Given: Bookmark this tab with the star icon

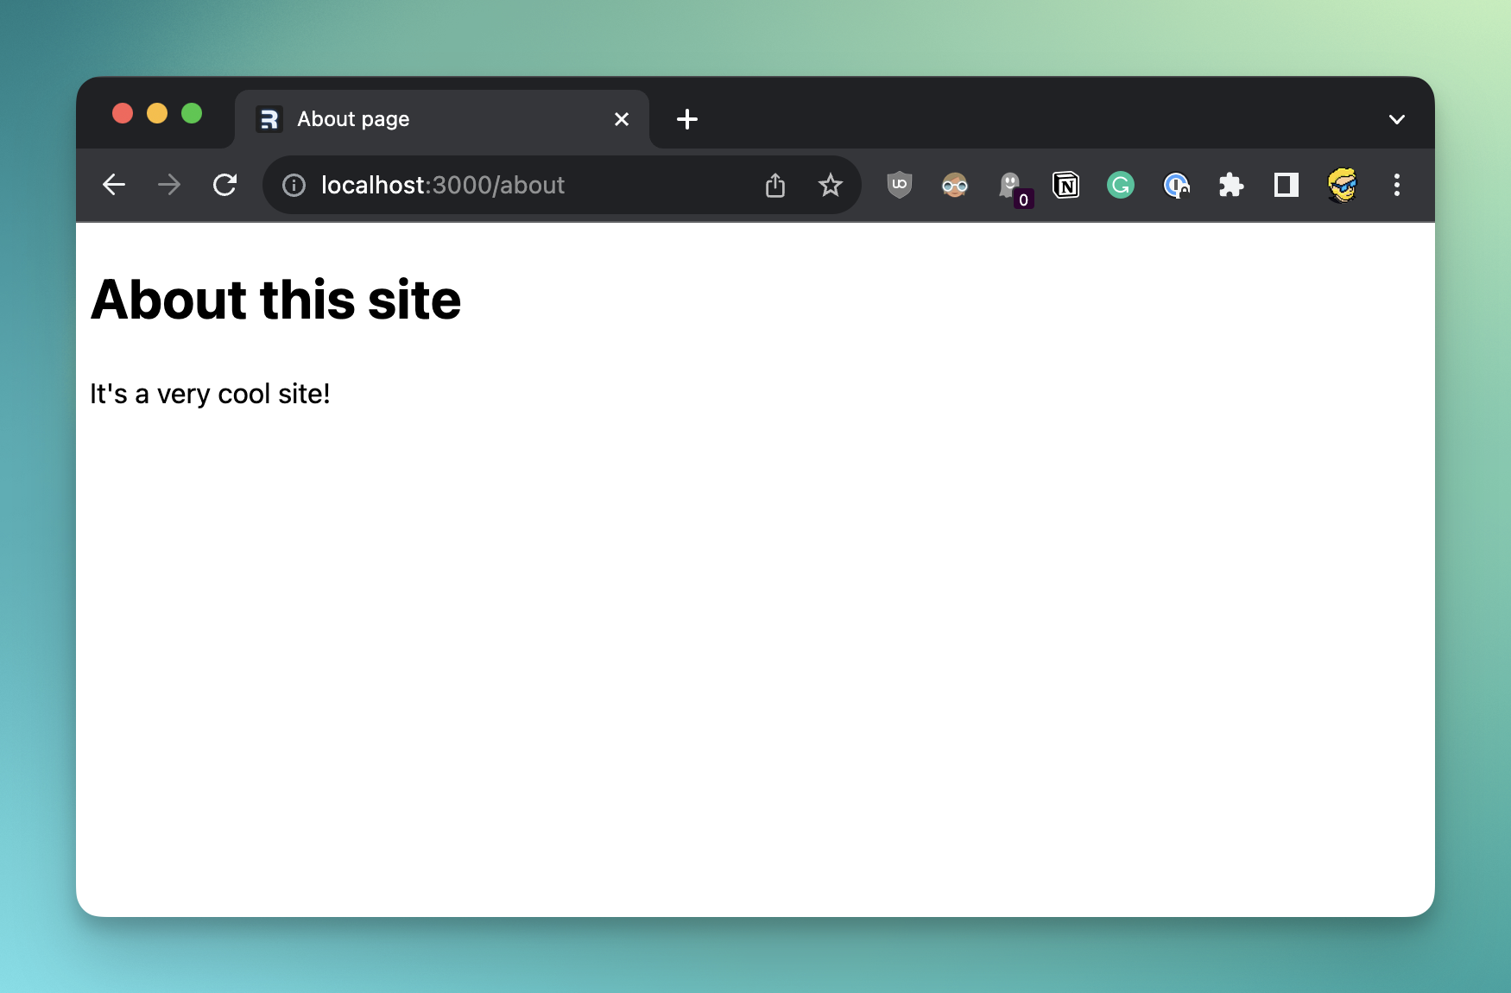Looking at the screenshot, I should [x=830, y=185].
